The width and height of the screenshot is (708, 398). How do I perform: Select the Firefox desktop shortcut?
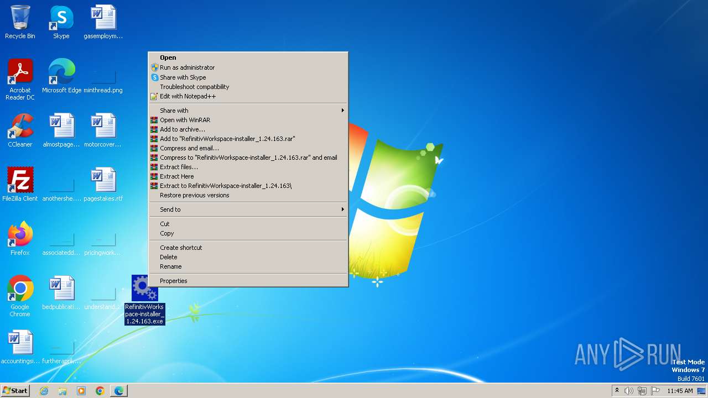[x=20, y=238]
